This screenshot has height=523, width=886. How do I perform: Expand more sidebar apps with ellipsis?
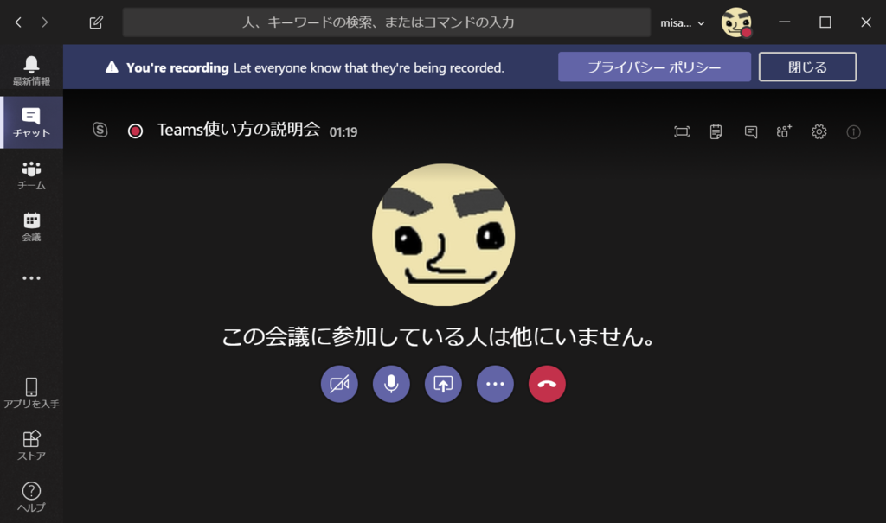point(30,277)
